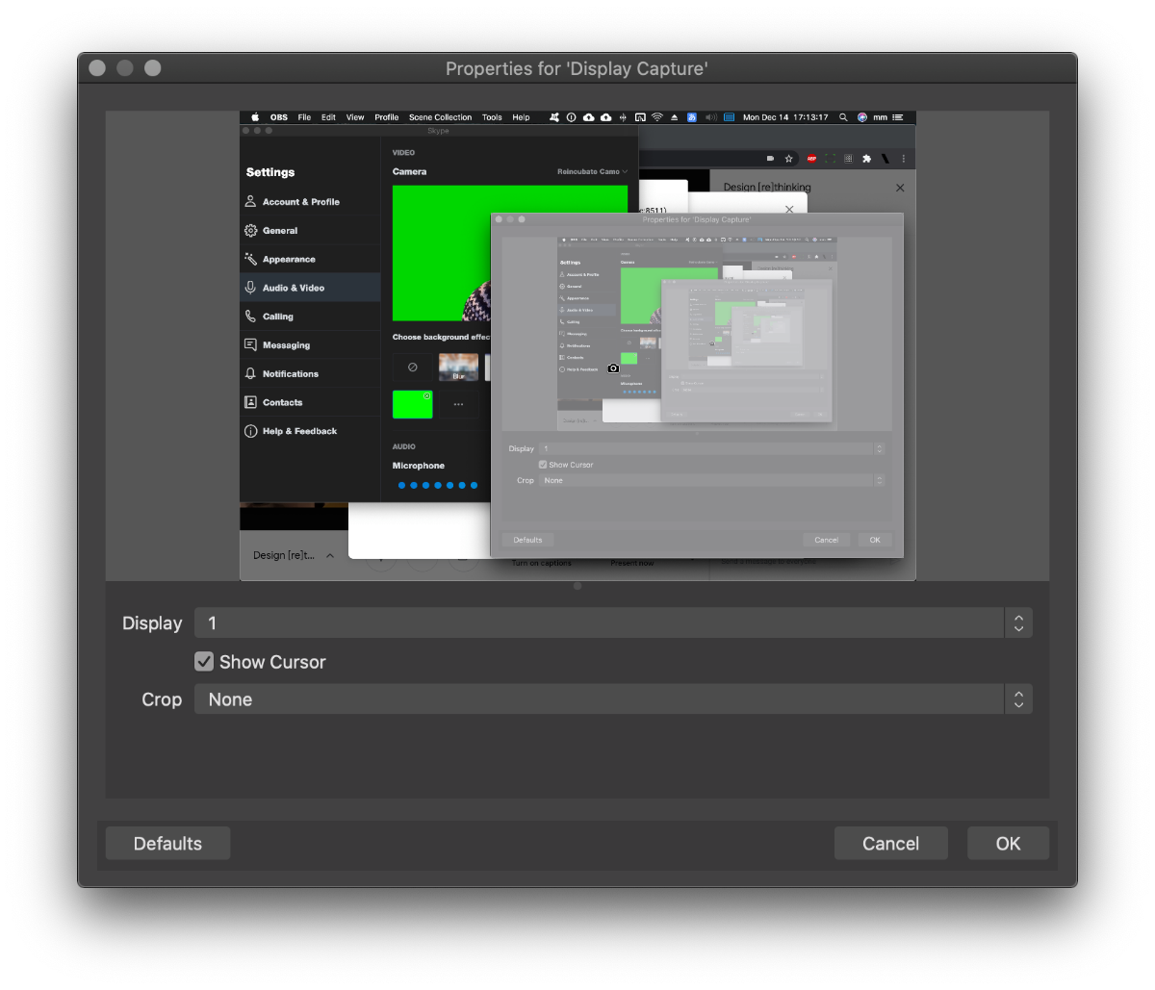1155x990 pixels.
Task: Click Contacts icon in Skype settings preview
Action: (x=250, y=402)
